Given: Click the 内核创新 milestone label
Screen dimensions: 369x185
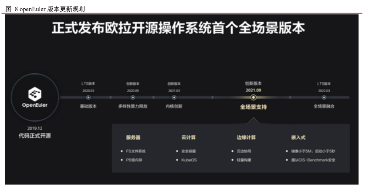Looking at the screenshot, I should click(174, 106).
